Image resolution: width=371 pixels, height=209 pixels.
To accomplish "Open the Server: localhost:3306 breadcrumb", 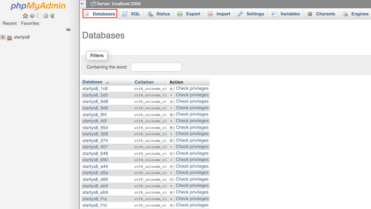I will [118, 4].
